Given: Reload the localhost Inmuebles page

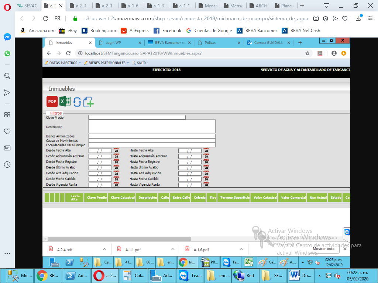Looking at the screenshot, I should pos(68,53).
